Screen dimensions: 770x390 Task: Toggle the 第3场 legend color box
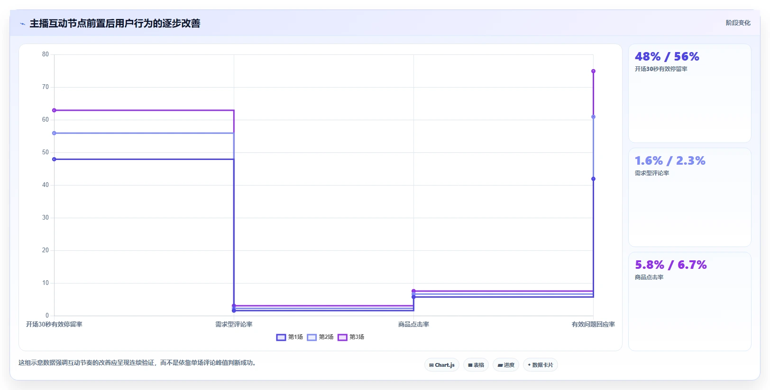[342, 337]
